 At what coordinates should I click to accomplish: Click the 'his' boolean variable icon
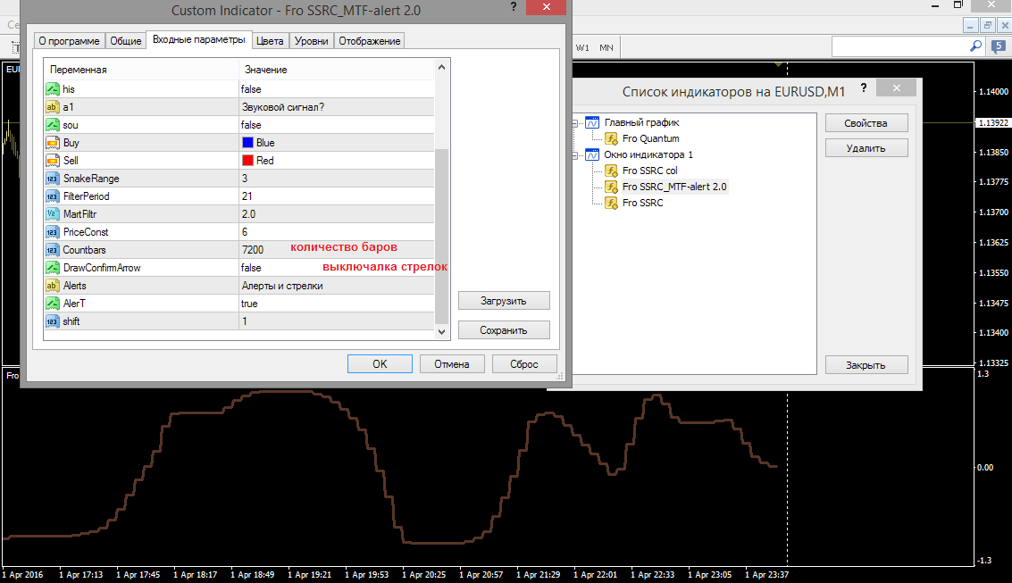click(x=53, y=89)
